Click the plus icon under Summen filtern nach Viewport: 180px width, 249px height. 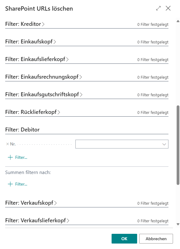click(x=9, y=184)
